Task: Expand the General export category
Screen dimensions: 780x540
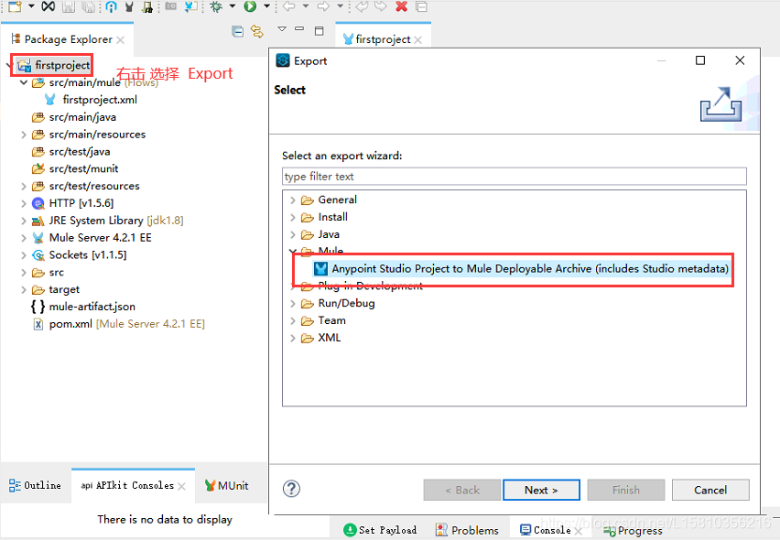Action: (x=293, y=200)
